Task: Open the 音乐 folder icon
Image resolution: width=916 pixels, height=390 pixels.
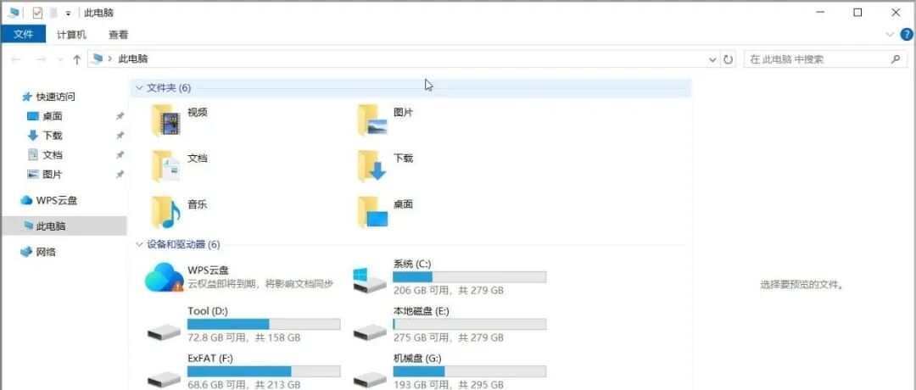Action: (166, 212)
